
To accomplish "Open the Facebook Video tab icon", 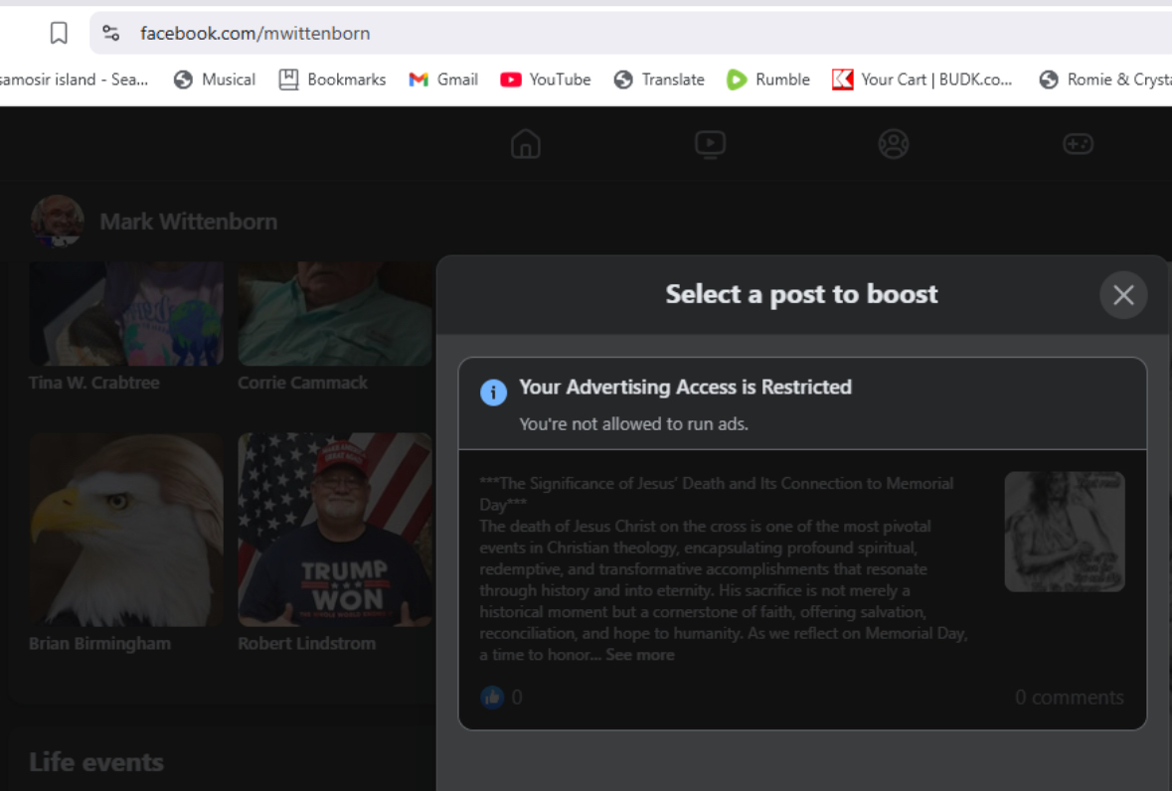I will click(x=710, y=144).
